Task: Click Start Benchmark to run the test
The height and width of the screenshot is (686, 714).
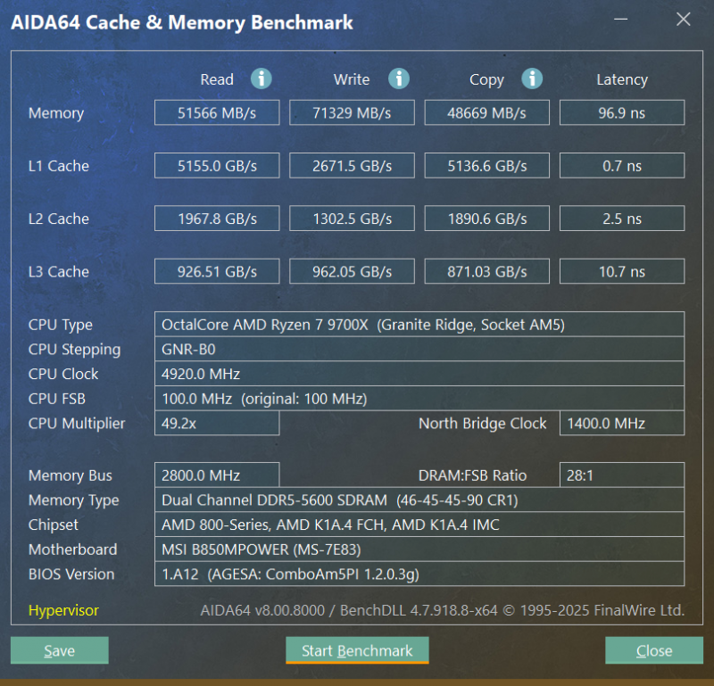Action: (x=357, y=650)
